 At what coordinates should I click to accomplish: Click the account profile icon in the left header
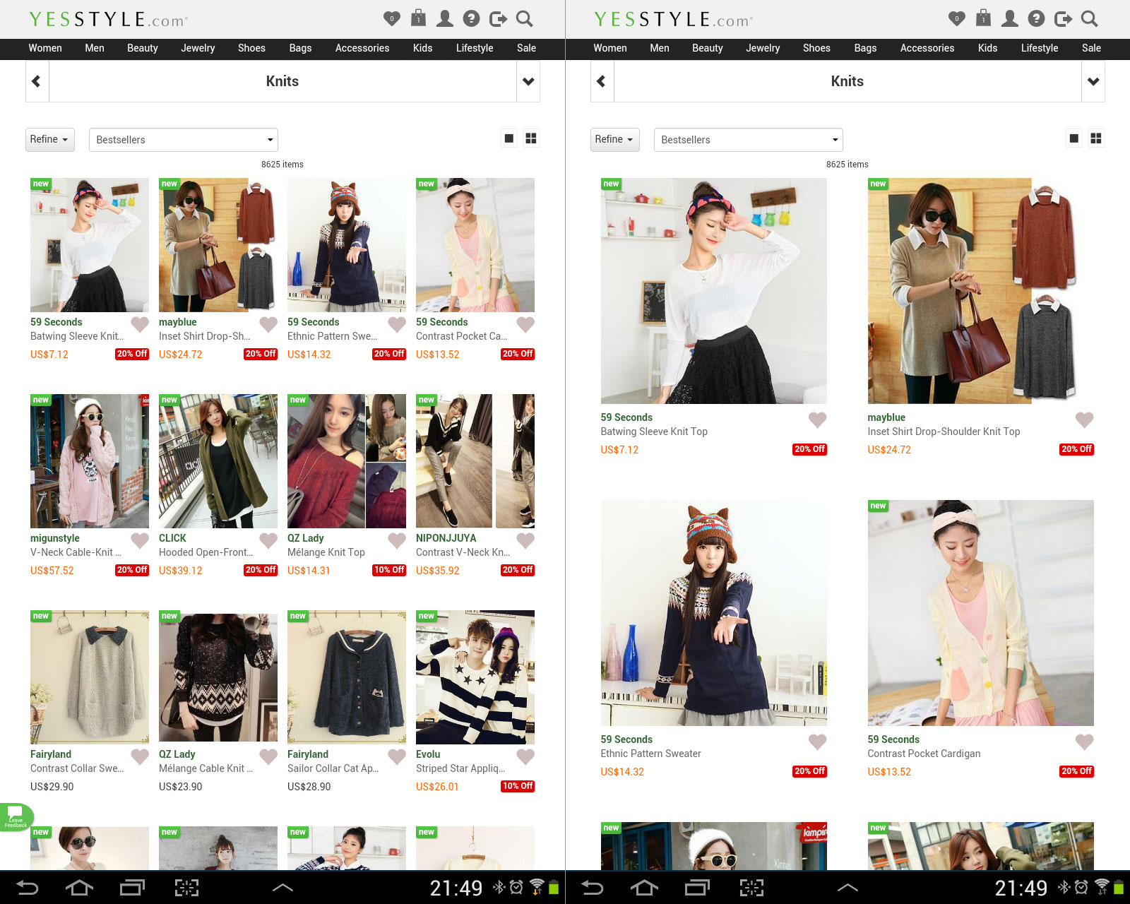click(x=445, y=19)
